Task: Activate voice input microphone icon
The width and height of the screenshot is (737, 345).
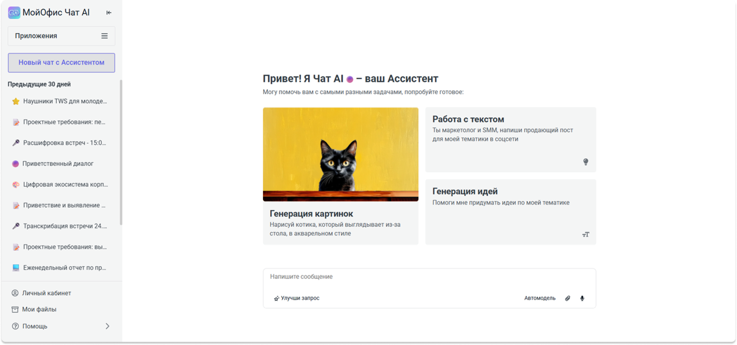Action: coord(582,298)
